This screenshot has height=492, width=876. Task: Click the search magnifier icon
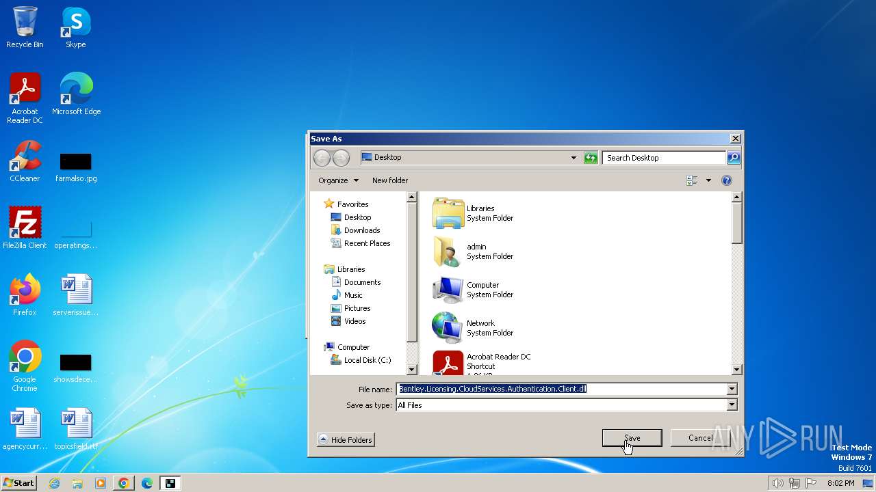pyautogui.click(x=733, y=158)
